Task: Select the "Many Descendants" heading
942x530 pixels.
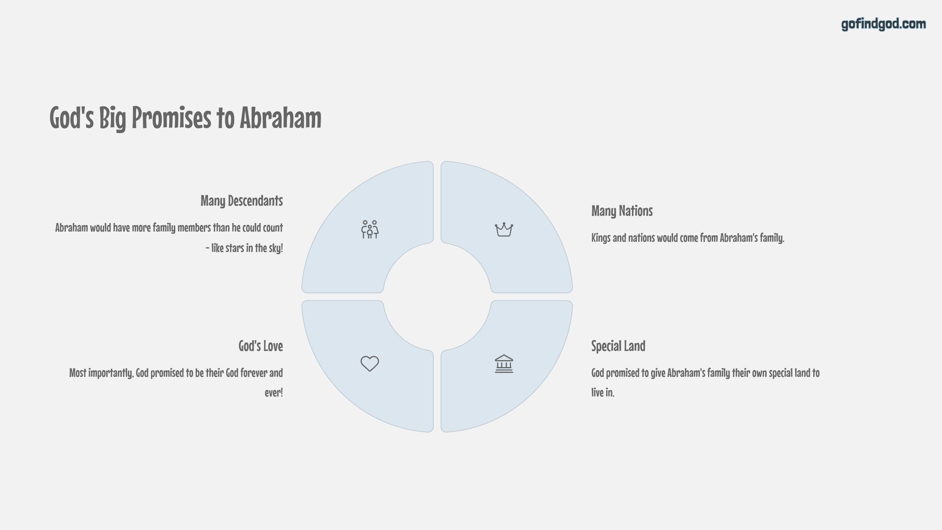Action: (241, 201)
